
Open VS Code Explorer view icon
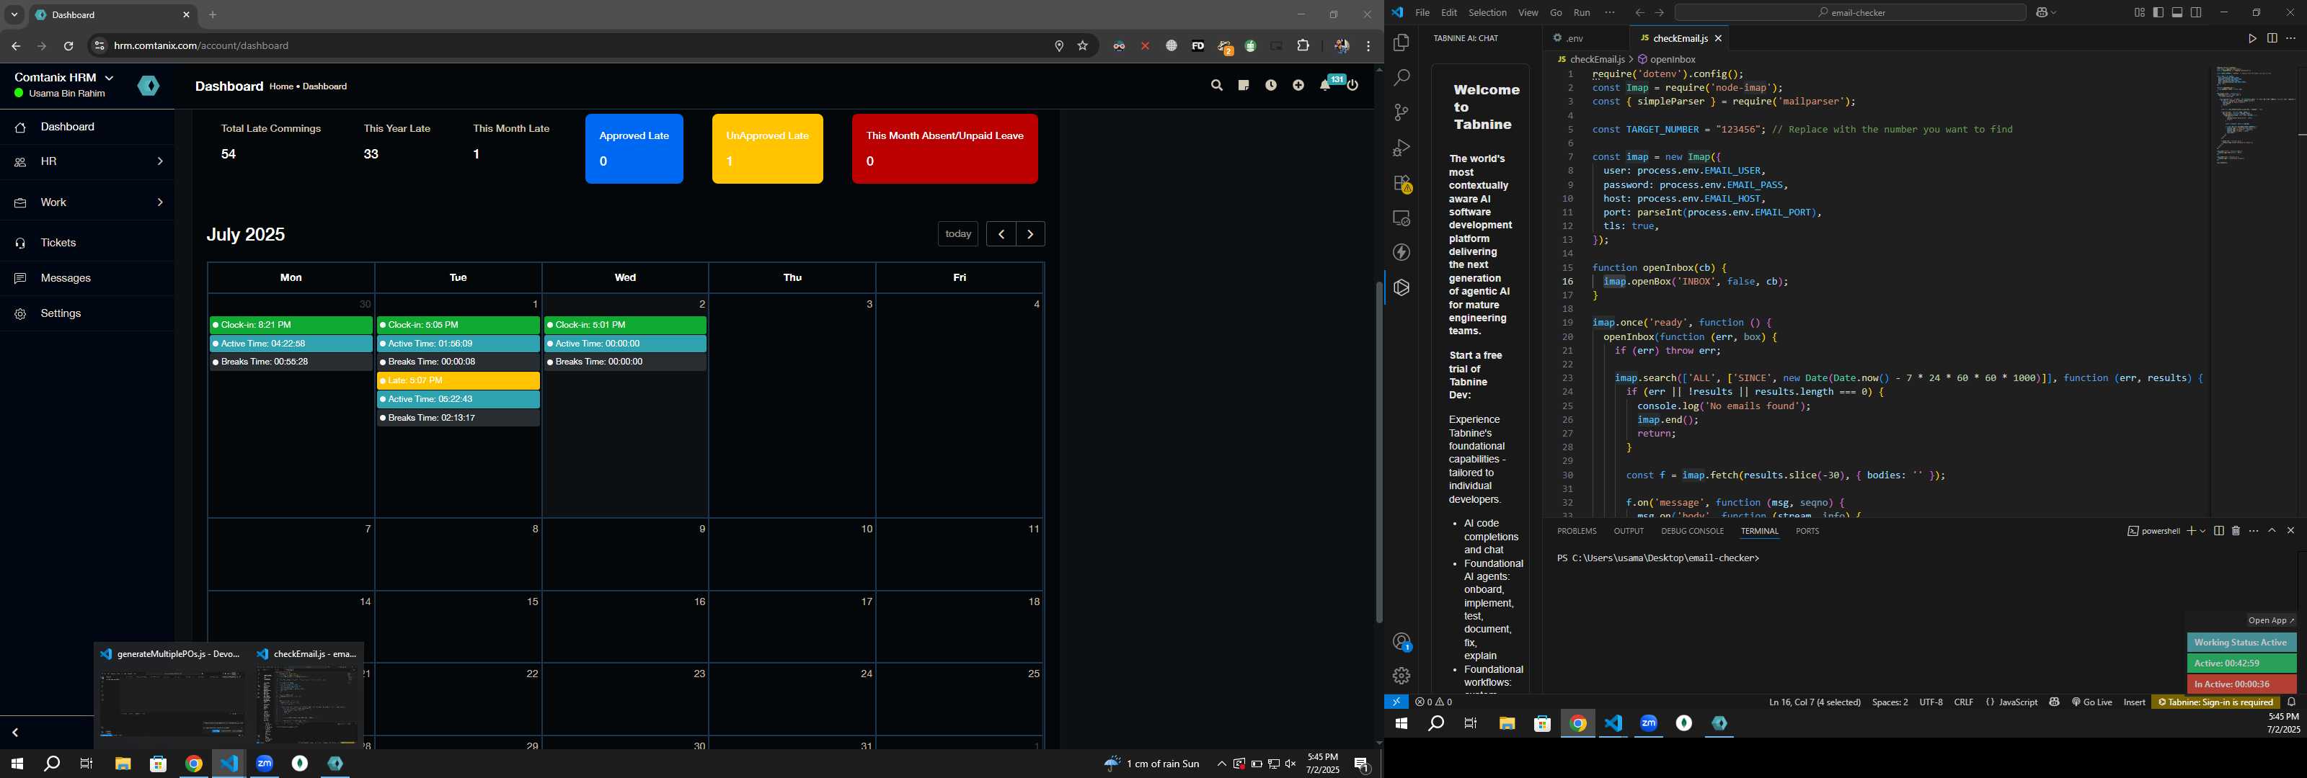tap(1401, 43)
